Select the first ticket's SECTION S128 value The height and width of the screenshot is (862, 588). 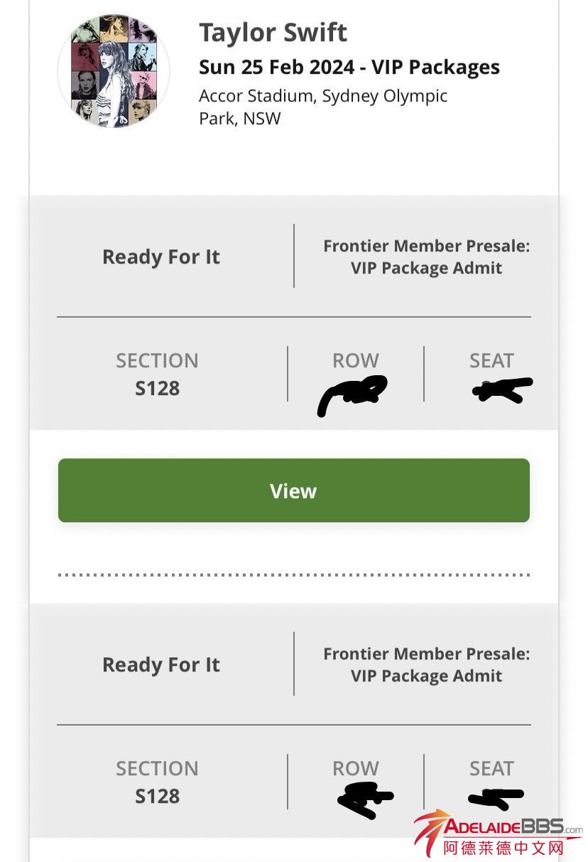(x=158, y=389)
